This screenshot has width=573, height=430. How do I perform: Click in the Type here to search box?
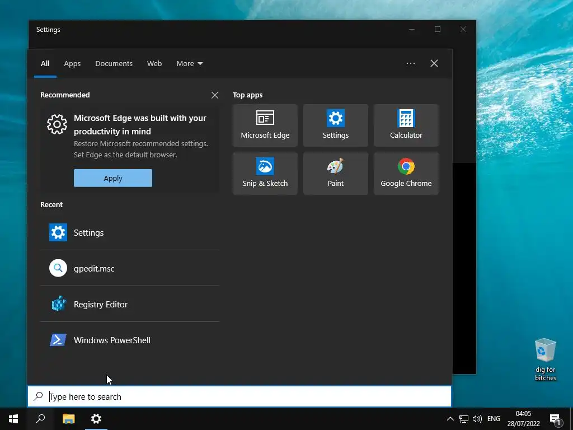point(239,396)
